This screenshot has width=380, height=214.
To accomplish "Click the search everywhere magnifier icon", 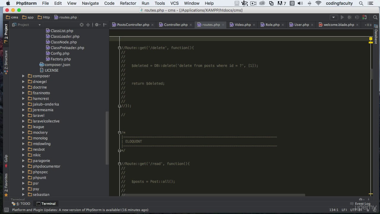I will pyautogui.click(x=375, y=17).
